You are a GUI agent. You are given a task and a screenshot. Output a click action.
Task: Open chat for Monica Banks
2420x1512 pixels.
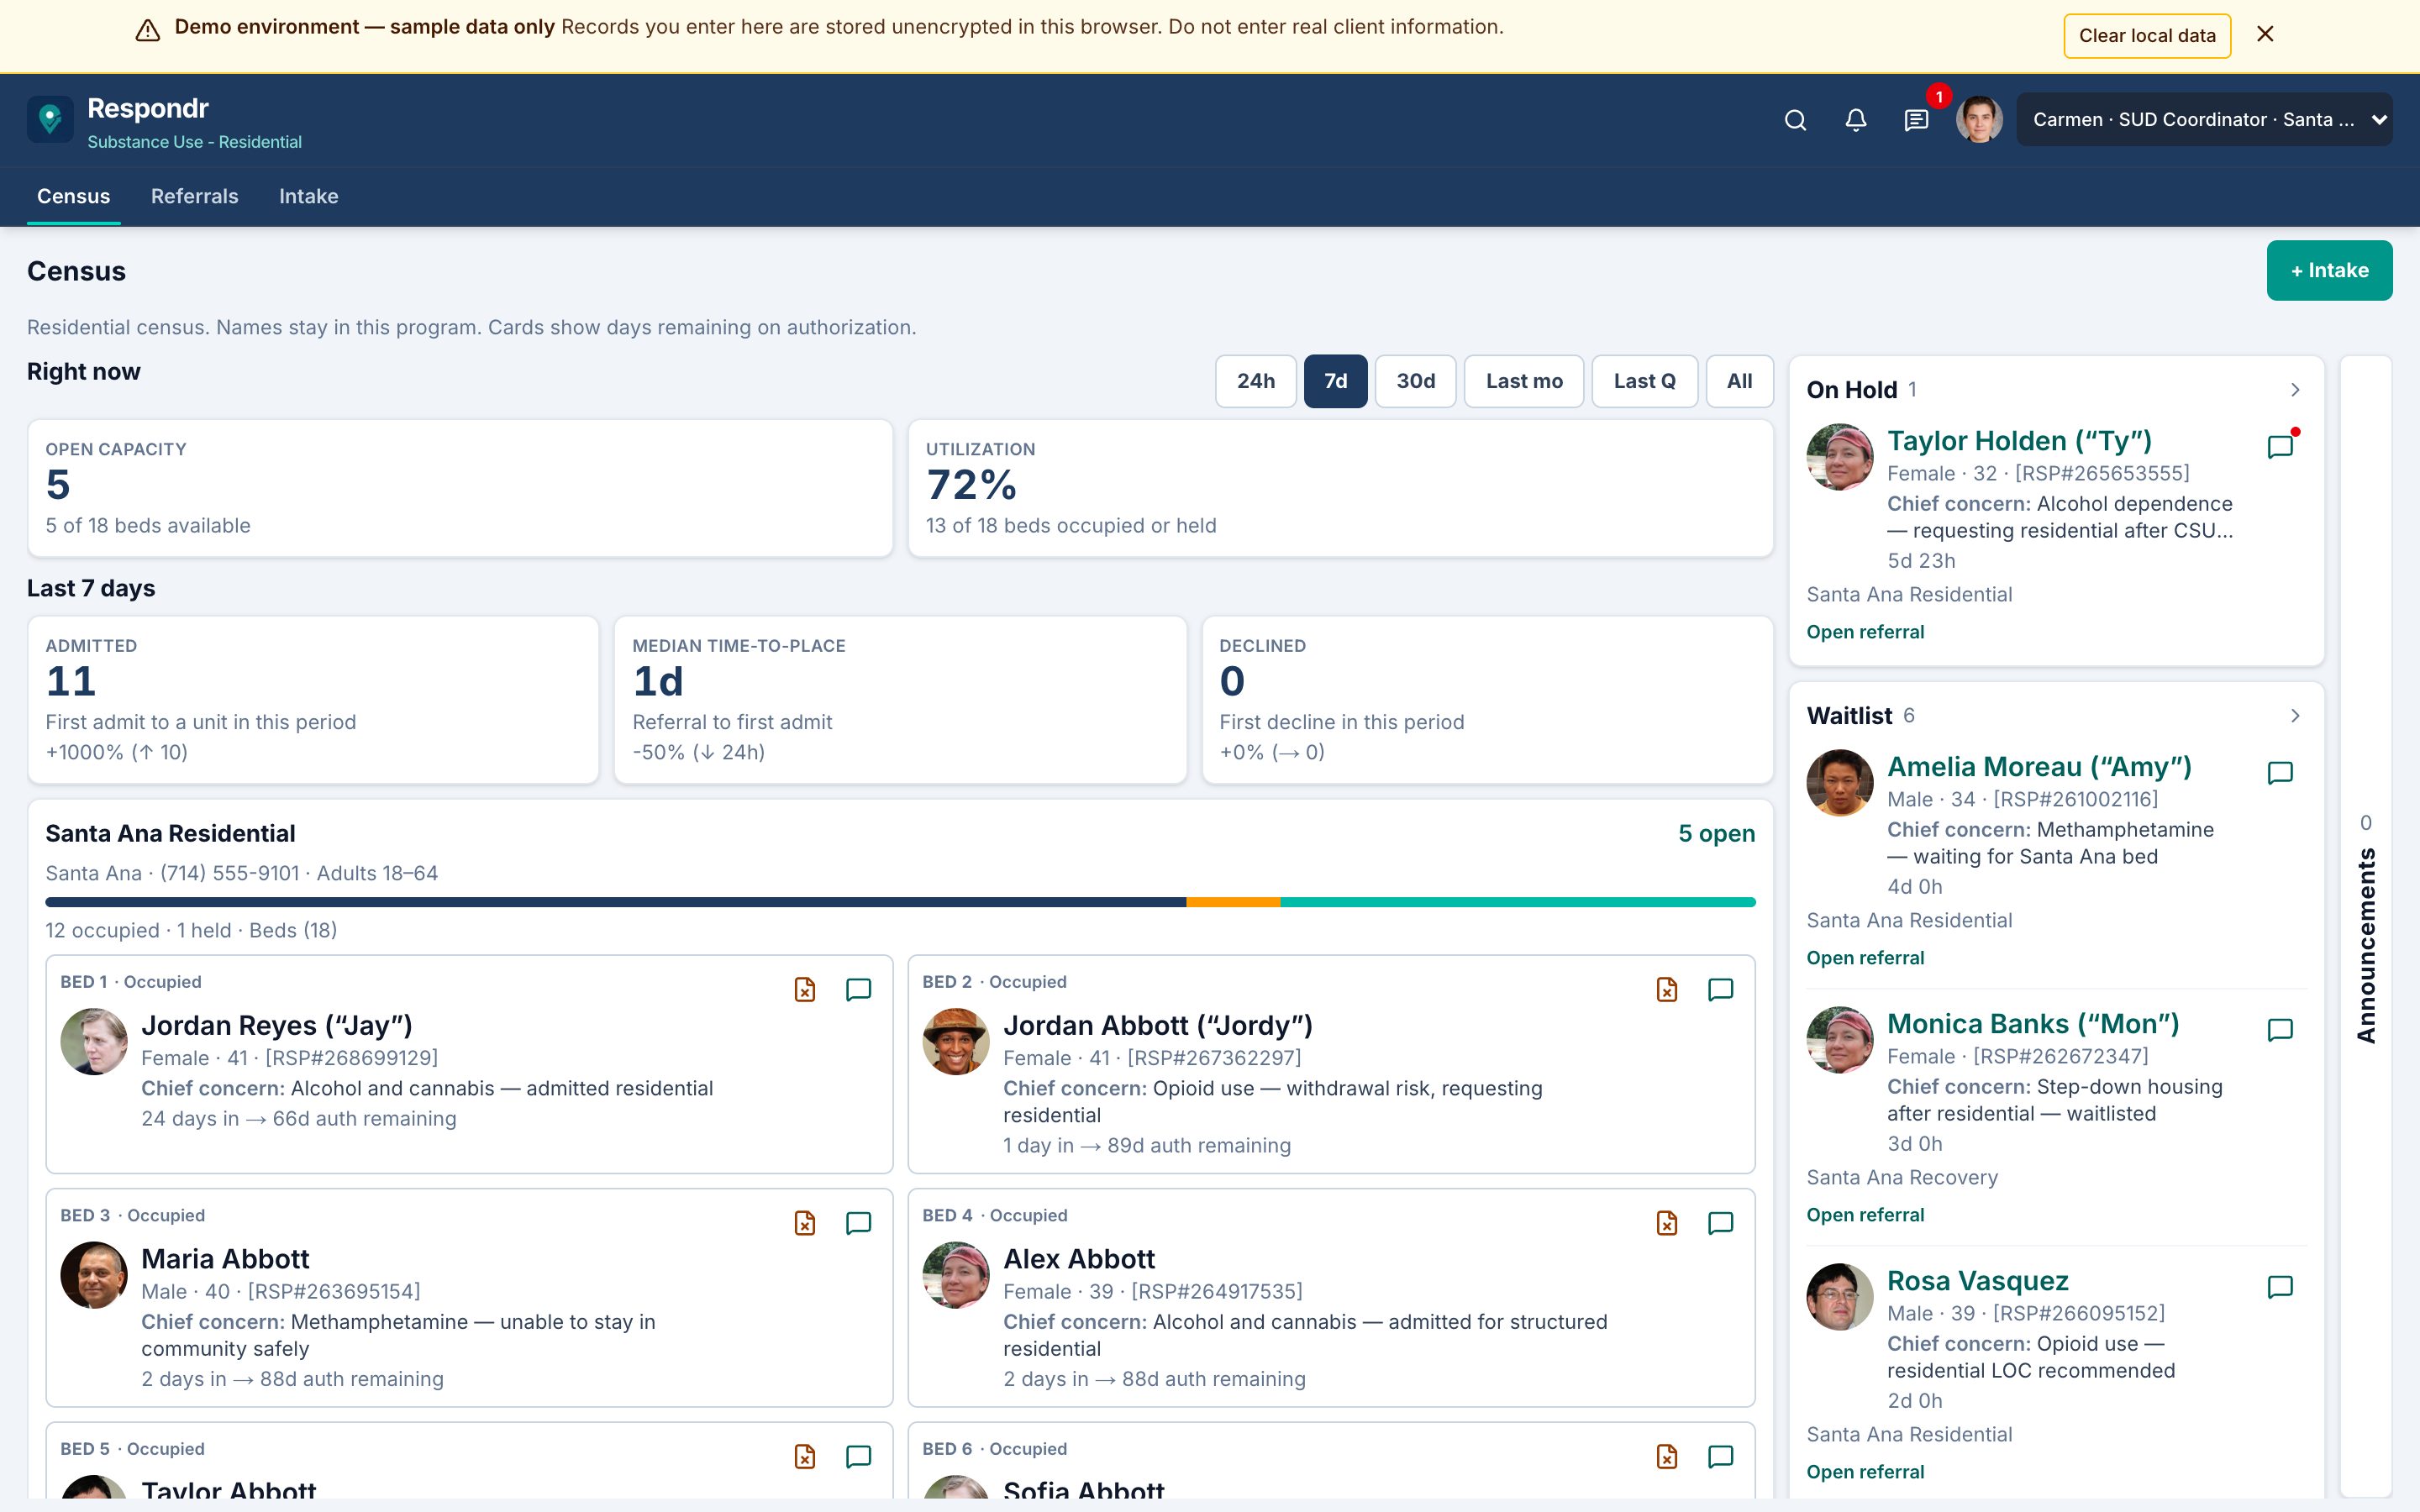click(2280, 1029)
